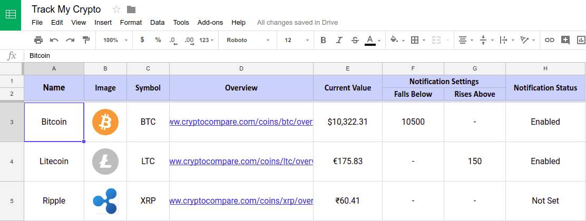Open the move-to-folder icon
586x221 pixels.
(131, 9)
